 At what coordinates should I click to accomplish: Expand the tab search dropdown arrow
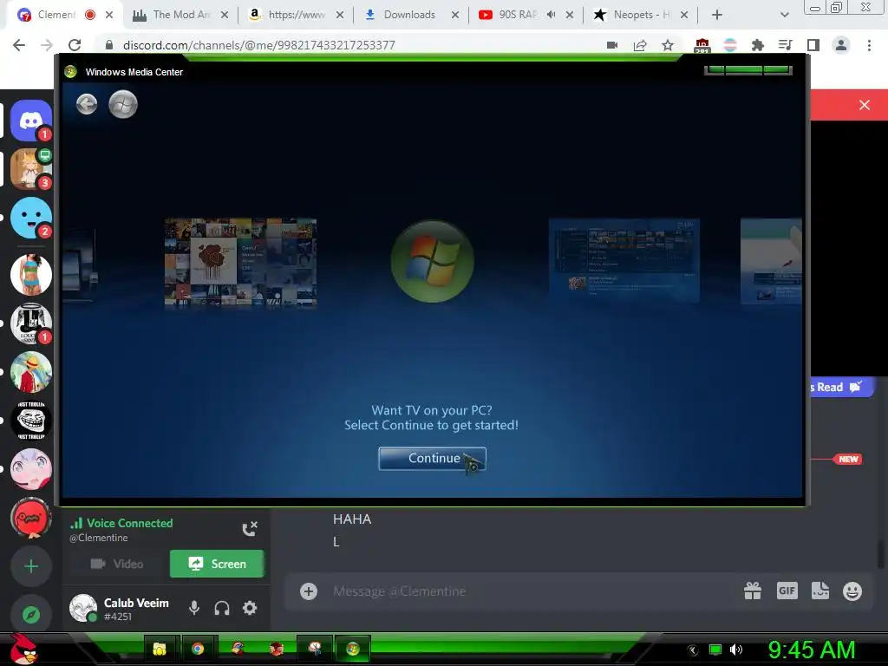pos(784,15)
